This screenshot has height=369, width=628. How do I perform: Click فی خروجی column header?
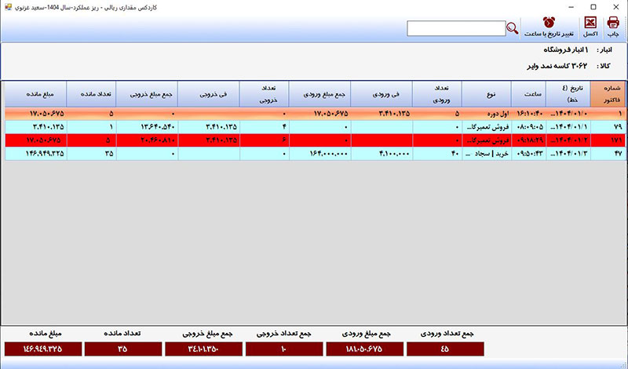click(209, 93)
